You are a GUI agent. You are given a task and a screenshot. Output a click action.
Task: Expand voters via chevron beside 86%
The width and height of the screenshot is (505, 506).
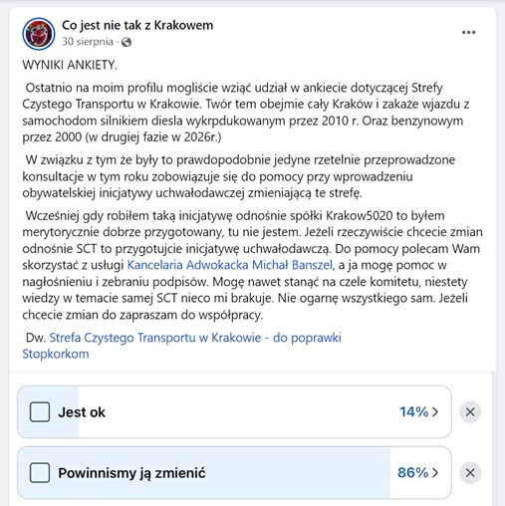[x=435, y=472]
